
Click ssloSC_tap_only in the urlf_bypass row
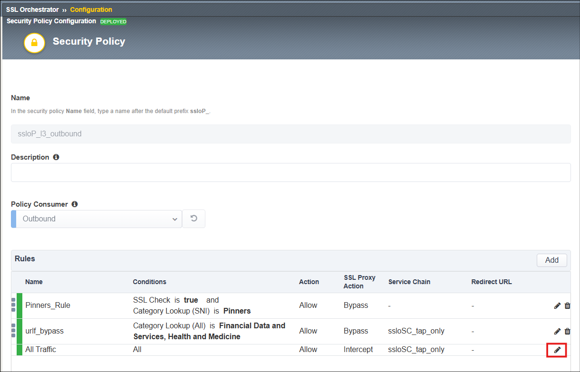pos(416,331)
